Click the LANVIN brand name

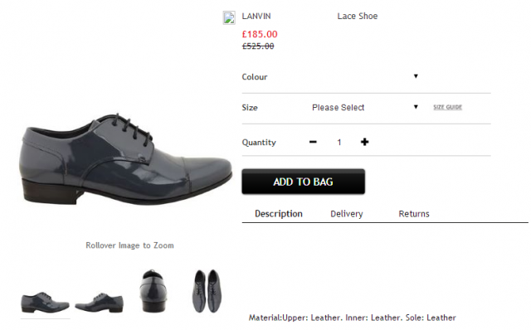coord(256,17)
